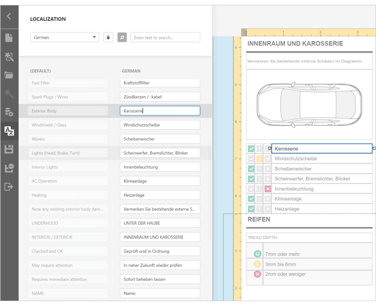Screen dimensions: 376x306
Task: Click the UNTER DER HAUBE translation field
Action: [x=159, y=223]
